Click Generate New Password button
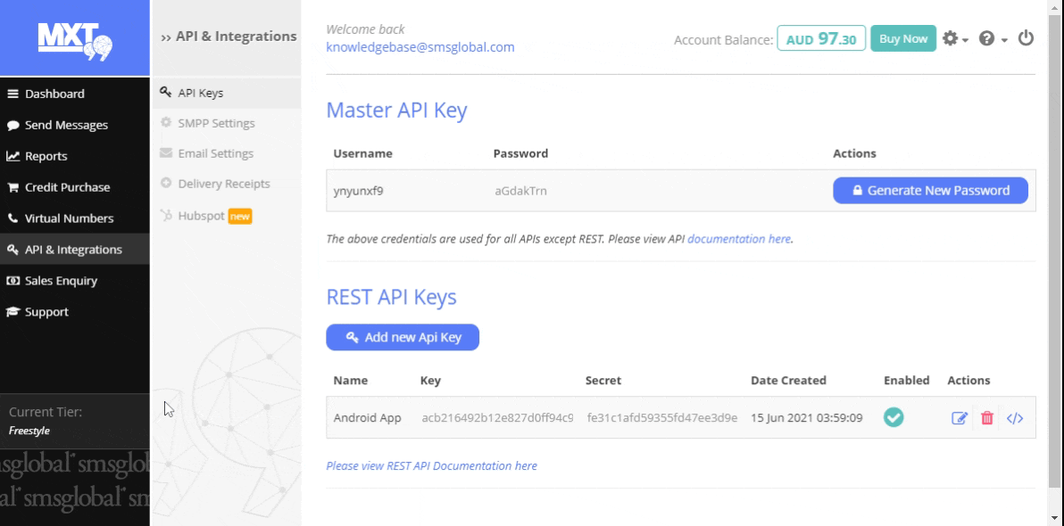 tap(930, 190)
